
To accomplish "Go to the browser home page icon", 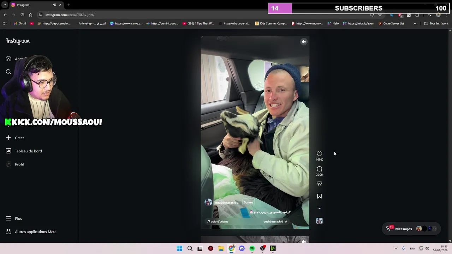I will 30,15.
